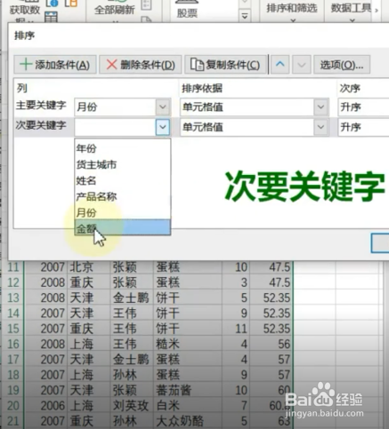This screenshot has height=429, width=389.
Task: Click the 股票 data type in ribbon
Action: point(187,9)
